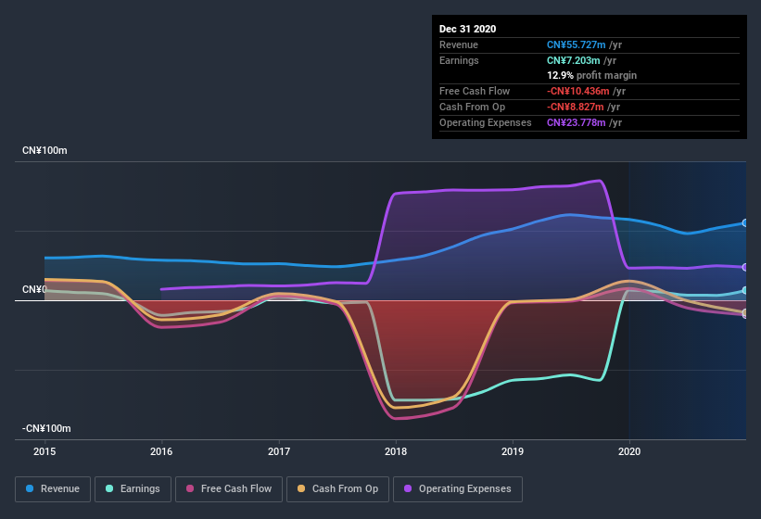
Task: Click the 2020 x-axis label
Action: click(x=629, y=451)
